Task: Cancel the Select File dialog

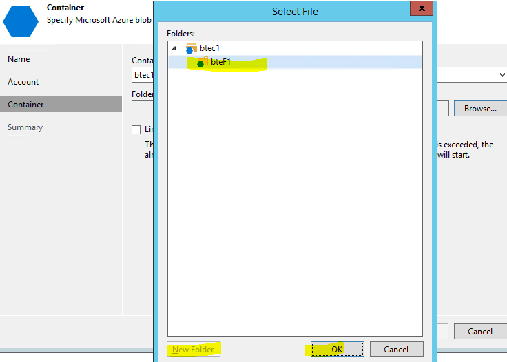Action: [x=396, y=350]
